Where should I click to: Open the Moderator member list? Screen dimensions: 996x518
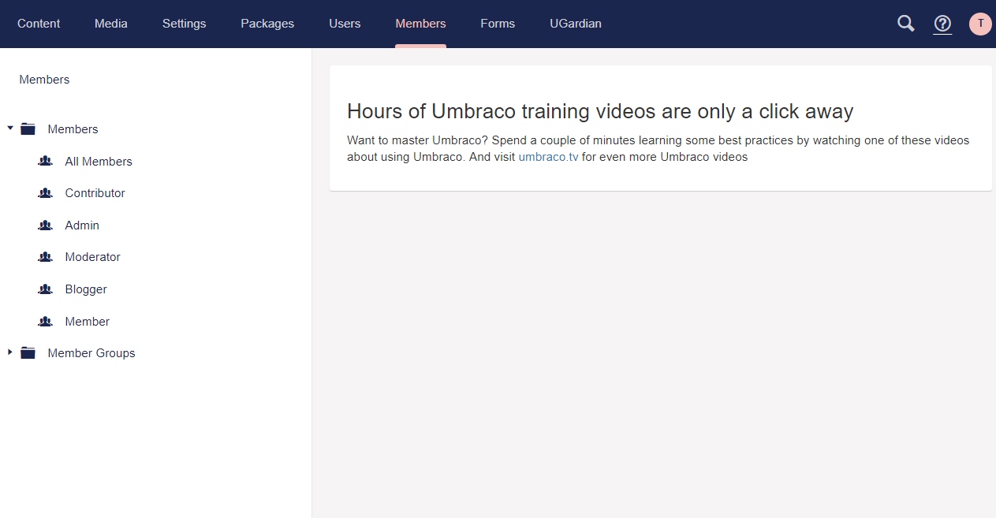93,257
